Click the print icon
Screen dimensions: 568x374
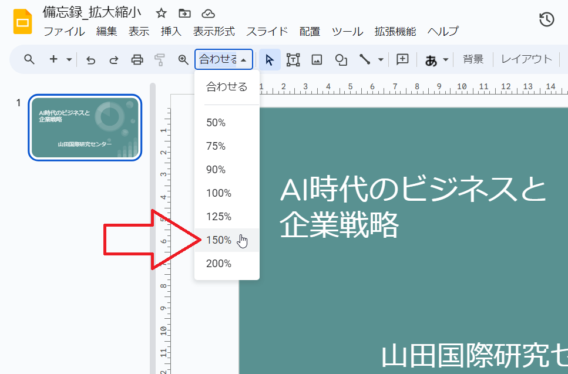137,59
